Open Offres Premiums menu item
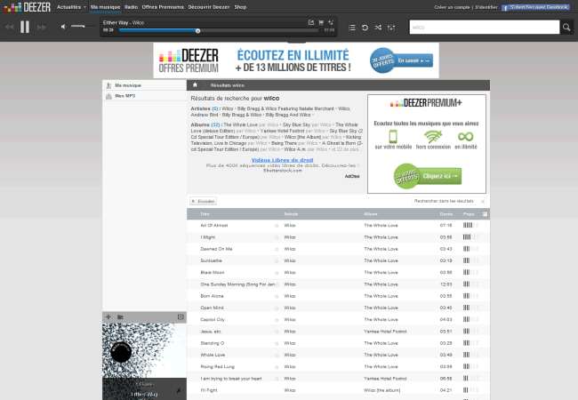The width and height of the screenshot is (578, 400). (x=163, y=7)
